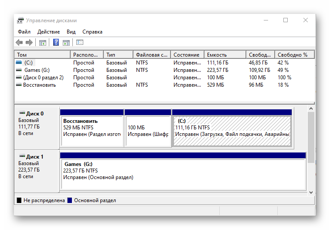The height and width of the screenshot is (230, 330).
Task: Go forward with the right arrow toolbar icon
Action: 29,42
